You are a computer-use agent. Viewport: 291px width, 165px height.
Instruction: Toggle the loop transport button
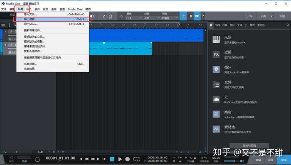click(x=137, y=159)
